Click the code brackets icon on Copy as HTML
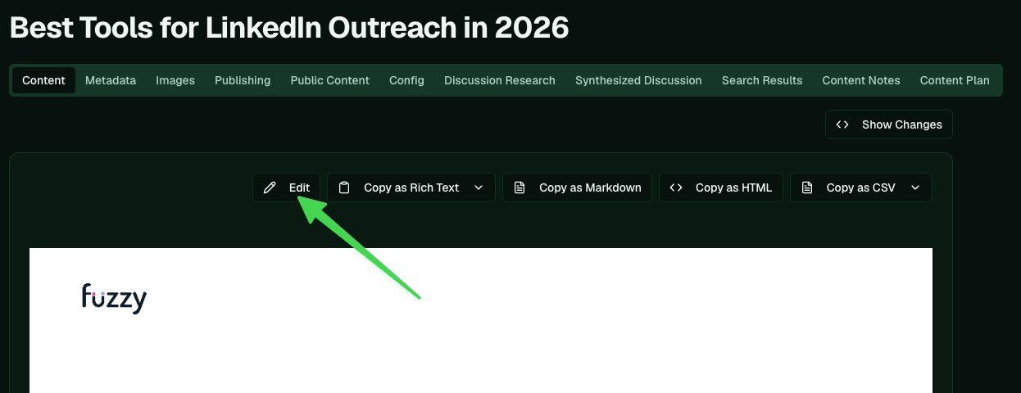The height and width of the screenshot is (393, 1021). pos(676,187)
